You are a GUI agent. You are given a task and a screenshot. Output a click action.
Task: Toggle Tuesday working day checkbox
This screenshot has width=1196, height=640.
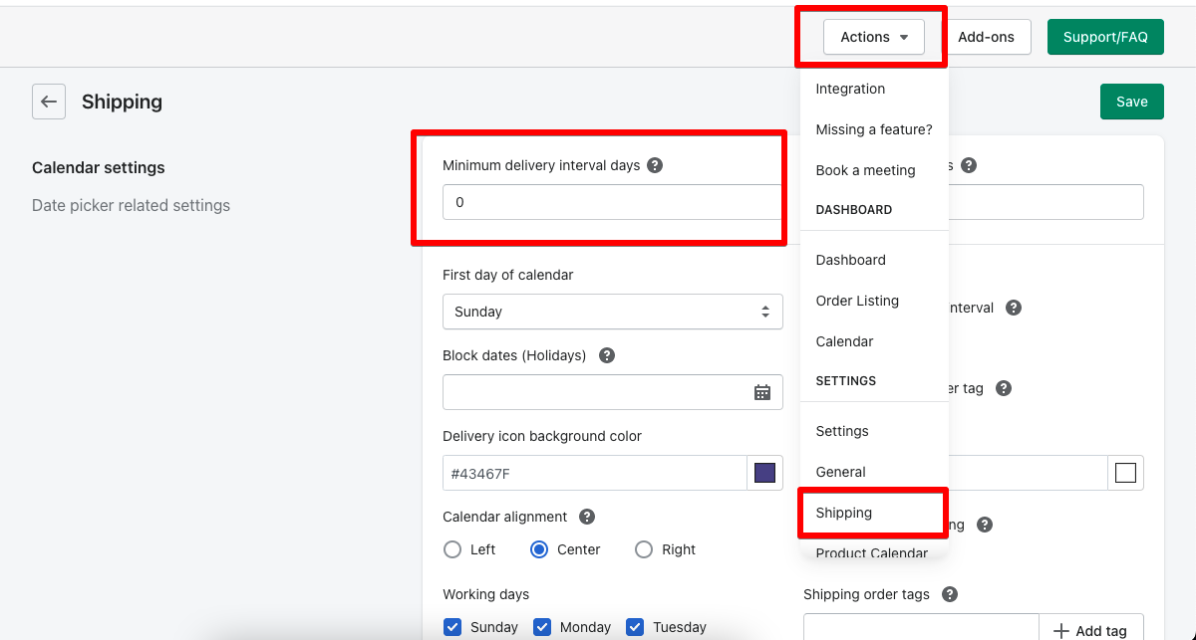[635, 627]
